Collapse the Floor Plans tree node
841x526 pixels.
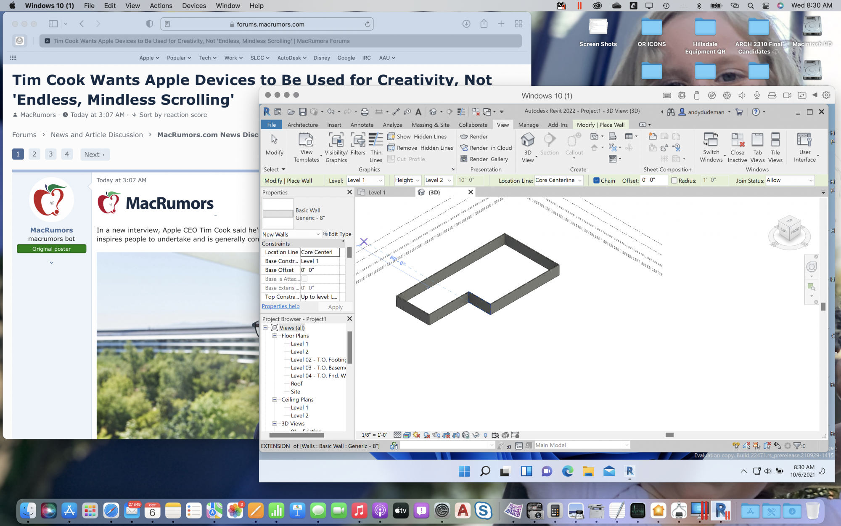275,336
